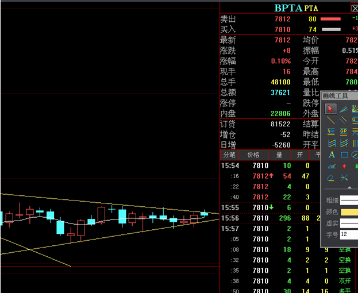The height and width of the screenshot is (293, 358).
Task: Choose the vertical cycle lines tool
Action: 355,143
